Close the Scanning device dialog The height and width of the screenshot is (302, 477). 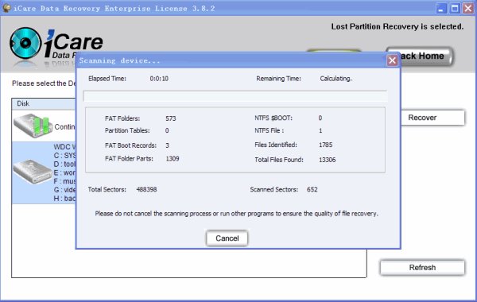point(392,60)
